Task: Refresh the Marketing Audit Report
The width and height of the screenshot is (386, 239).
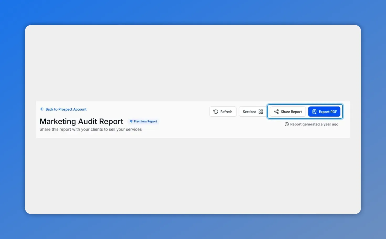Action: coord(223,111)
